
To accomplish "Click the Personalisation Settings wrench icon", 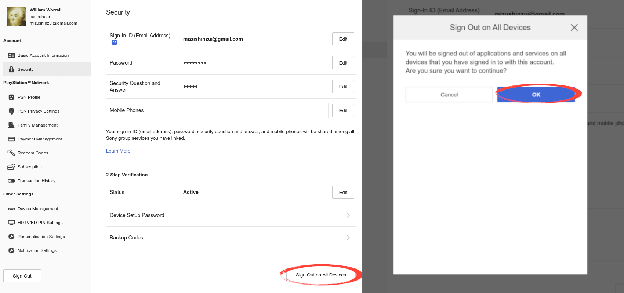I will (x=11, y=237).
